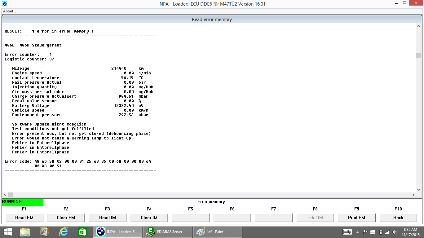Open the network signal tray icon
The height and width of the screenshot is (238, 424).
click(387, 232)
